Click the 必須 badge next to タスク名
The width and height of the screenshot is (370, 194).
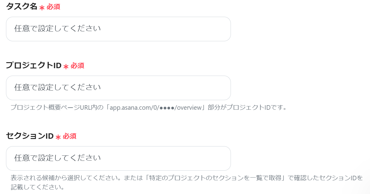point(53,7)
